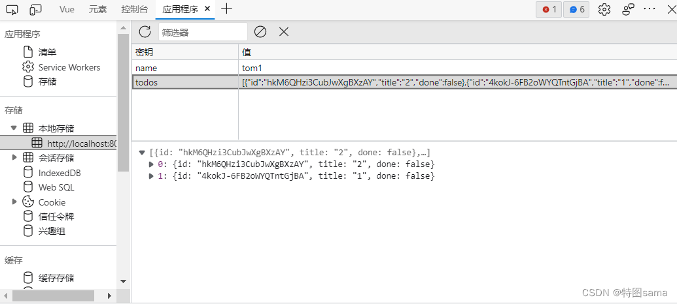Add a new tool with plus icon

[226, 9]
